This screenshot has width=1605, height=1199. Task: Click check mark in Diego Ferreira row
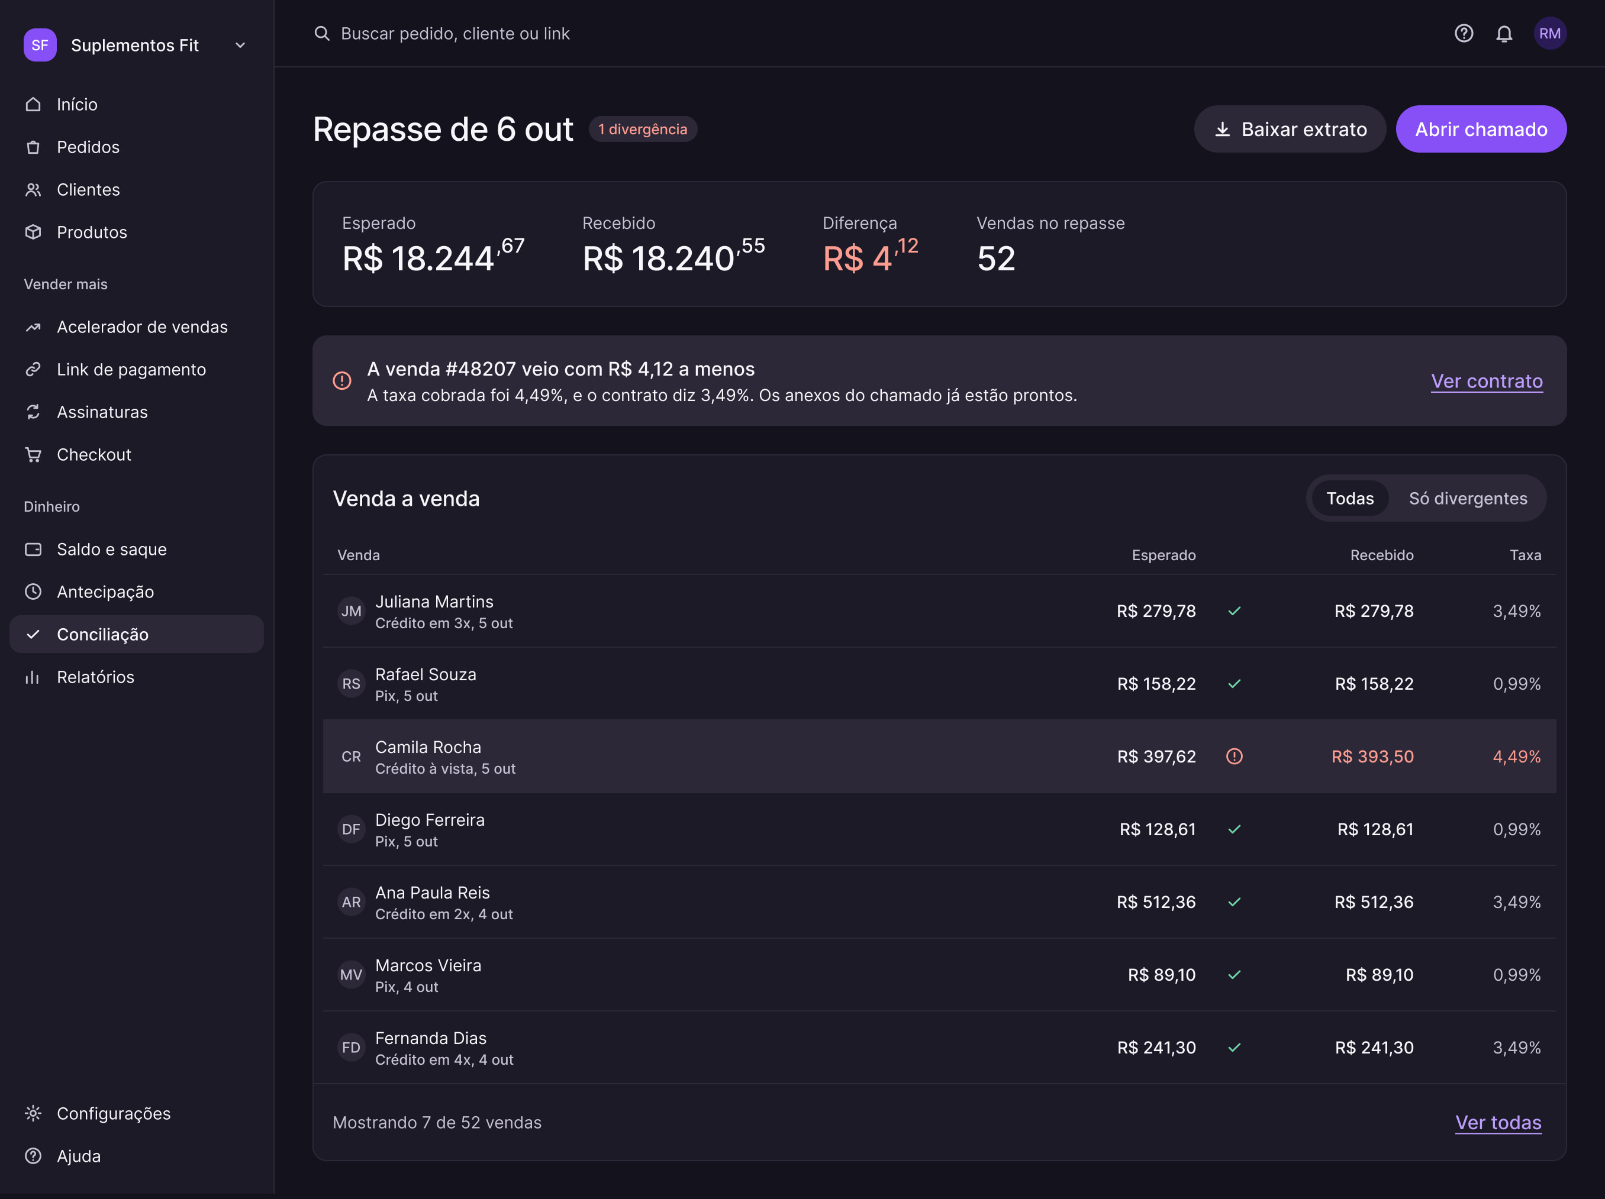[x=1234, y=829]
